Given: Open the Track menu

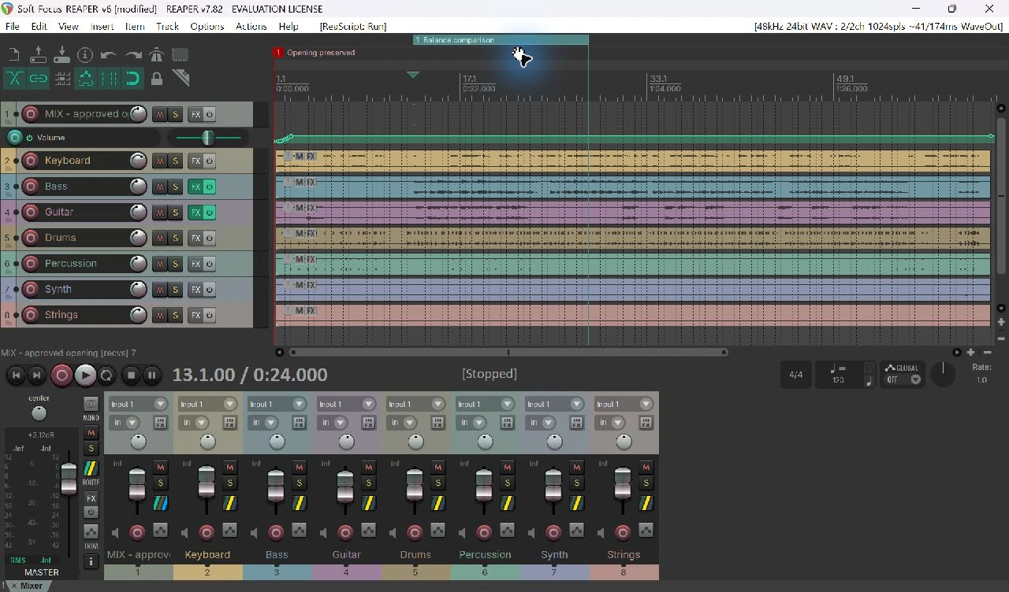Looking at the screenshot, I should (x=167, y=26).
